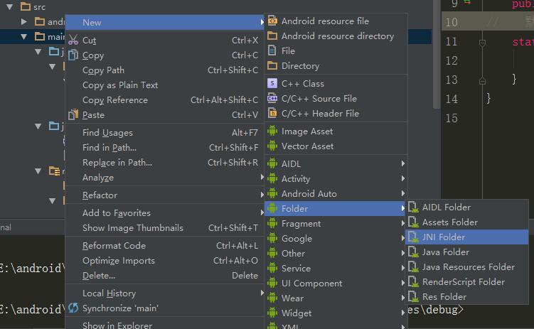Click the Service android icon

(272, 269)
